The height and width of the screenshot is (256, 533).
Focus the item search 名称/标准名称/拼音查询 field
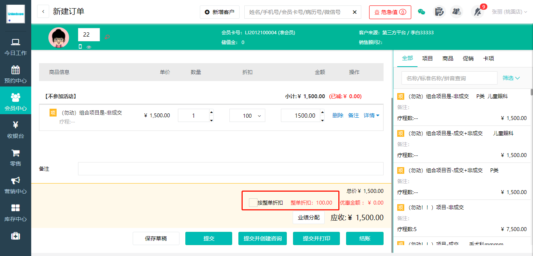pos(449,78)
